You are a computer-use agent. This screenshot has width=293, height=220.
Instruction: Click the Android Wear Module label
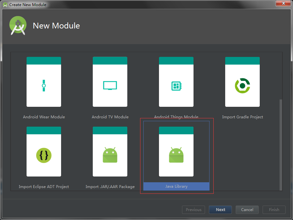pos(44,117)
